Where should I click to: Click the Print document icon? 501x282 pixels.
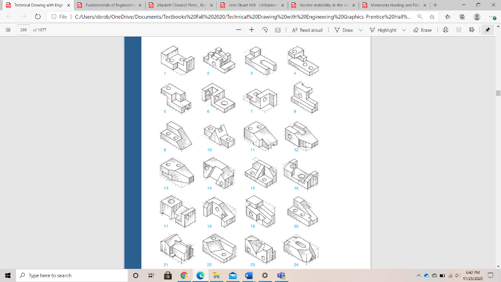pyautogui.click(x=445, y=30)
